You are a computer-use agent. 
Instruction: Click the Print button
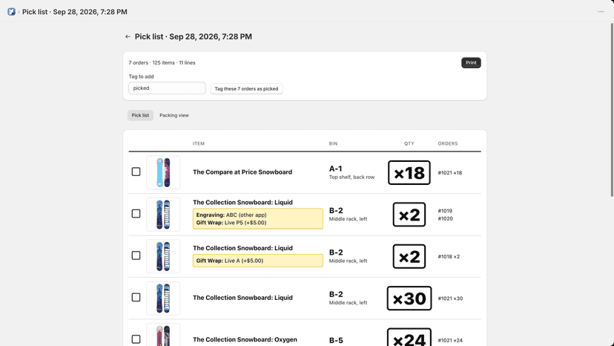(471, 63)
